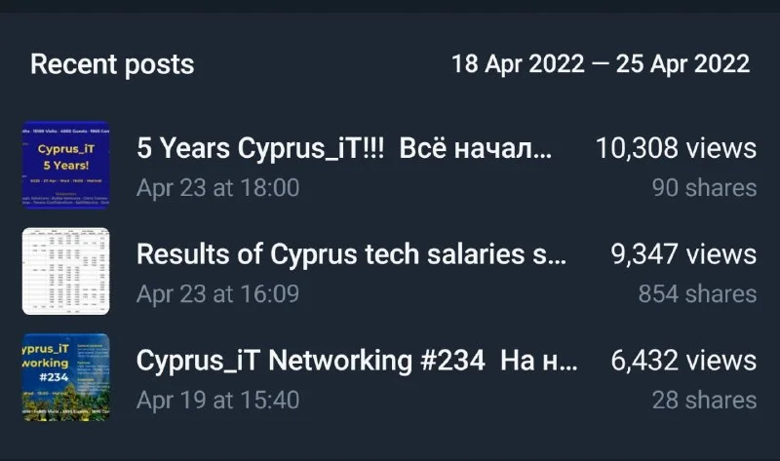Click the 'Apr 23 at 18:00' timestamp
Screen dimensions: 780x461
tap(217, 187)
